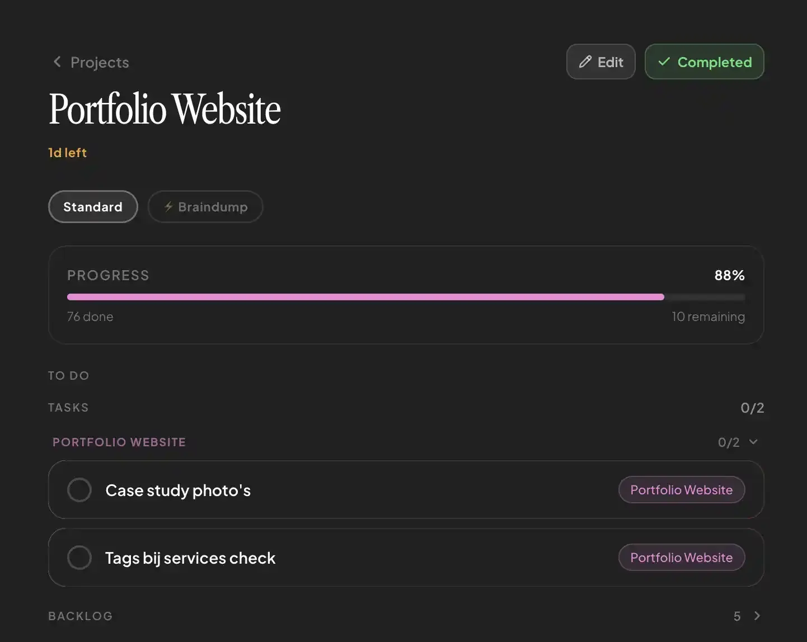Screen dimensions: 807x642
Task: Click the '10 remaining' label
Action: [708, 317]
